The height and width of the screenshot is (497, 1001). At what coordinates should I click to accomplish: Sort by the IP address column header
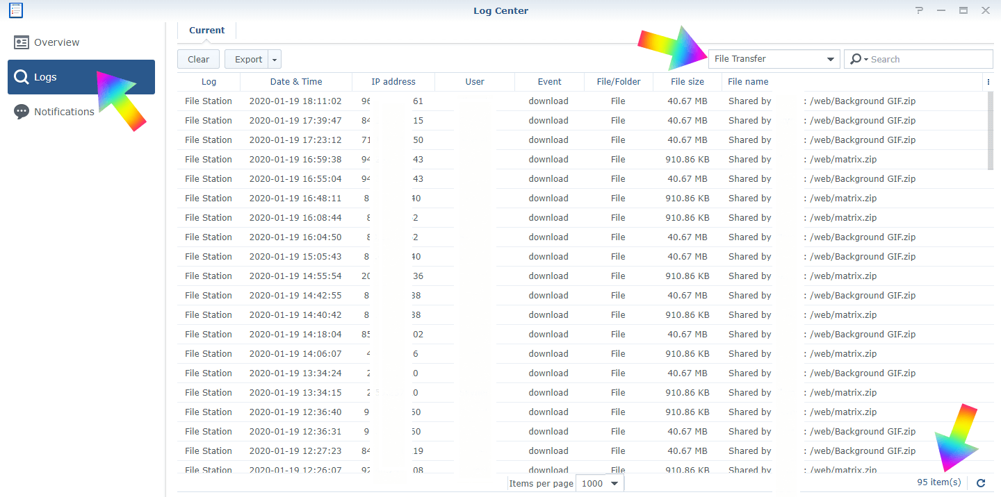393,82
